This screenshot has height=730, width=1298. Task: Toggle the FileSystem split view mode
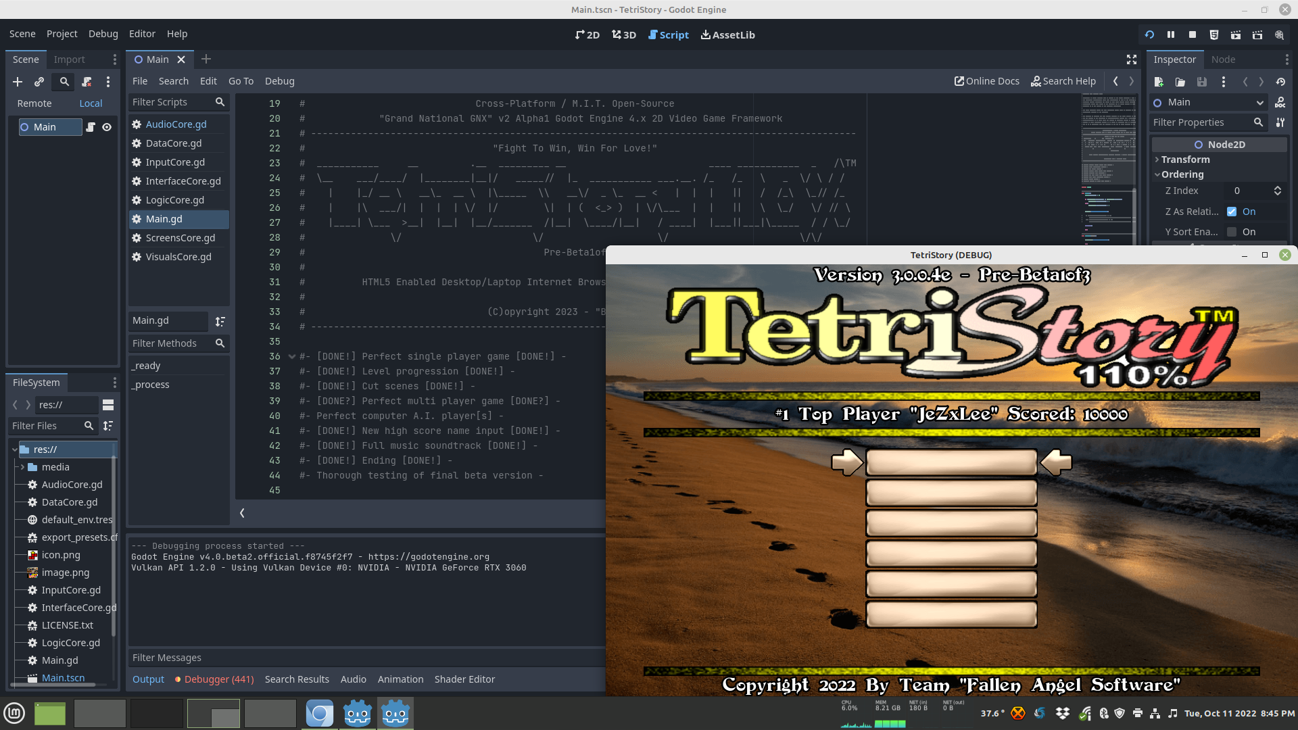(x=108, y=405)
